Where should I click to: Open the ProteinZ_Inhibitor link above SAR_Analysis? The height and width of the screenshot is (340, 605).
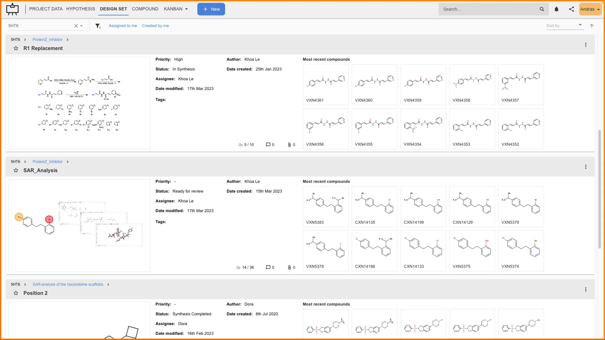pos(48,162)
